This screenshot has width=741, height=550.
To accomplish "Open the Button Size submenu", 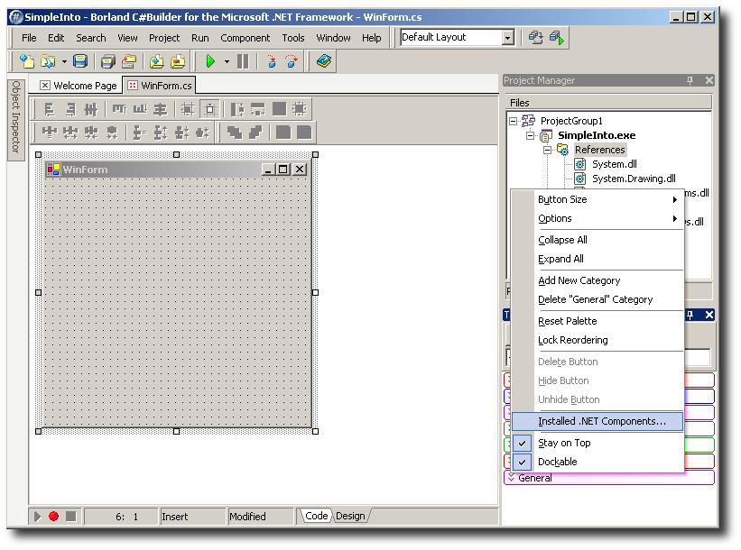I will 597,199.
